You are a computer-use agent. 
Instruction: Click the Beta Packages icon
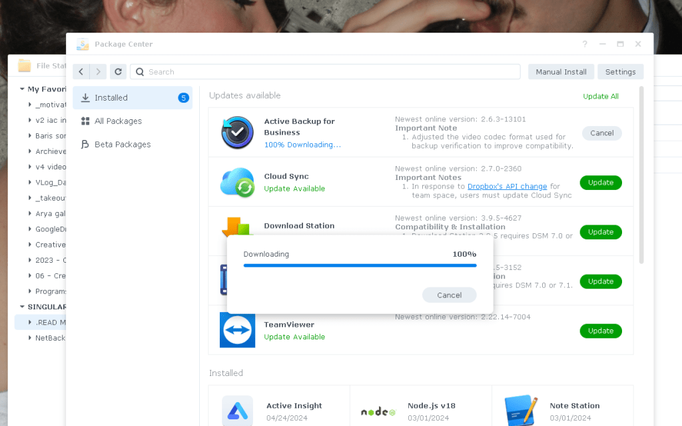(x=85, y=144)
